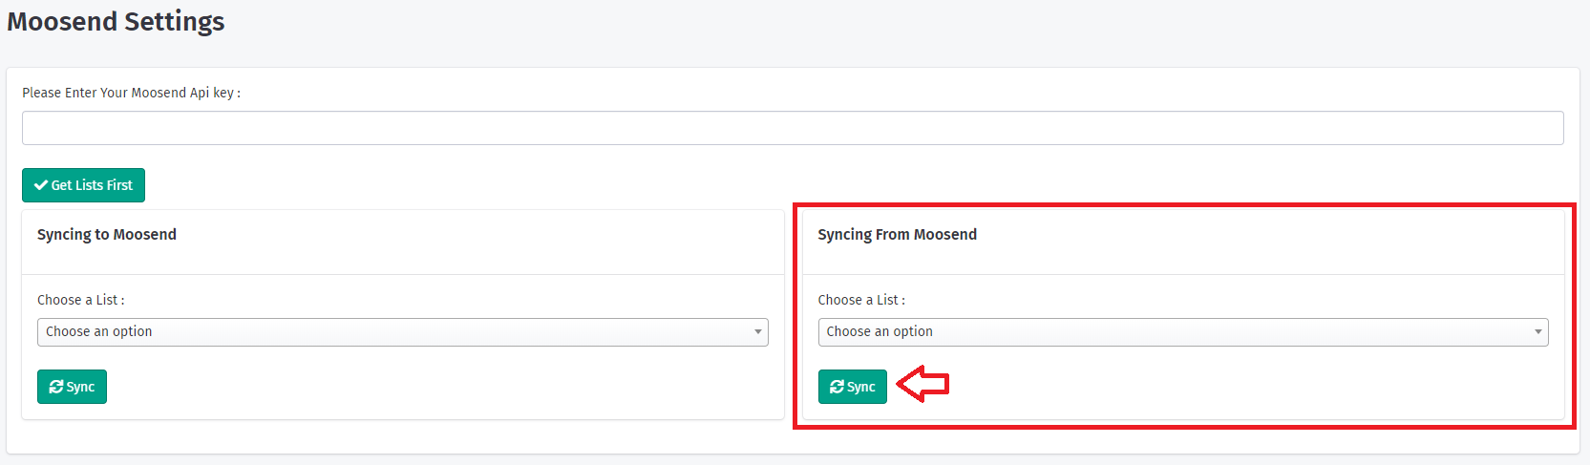Click the Moosend Settings page title
Image resolution: width=1590 pixels, height=465 pixels.
[116, 21]
